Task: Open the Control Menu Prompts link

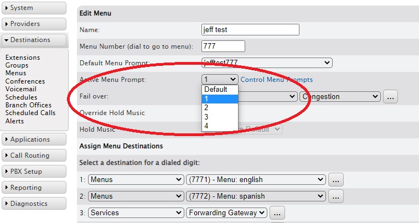Action: click(x=277, y=80)
